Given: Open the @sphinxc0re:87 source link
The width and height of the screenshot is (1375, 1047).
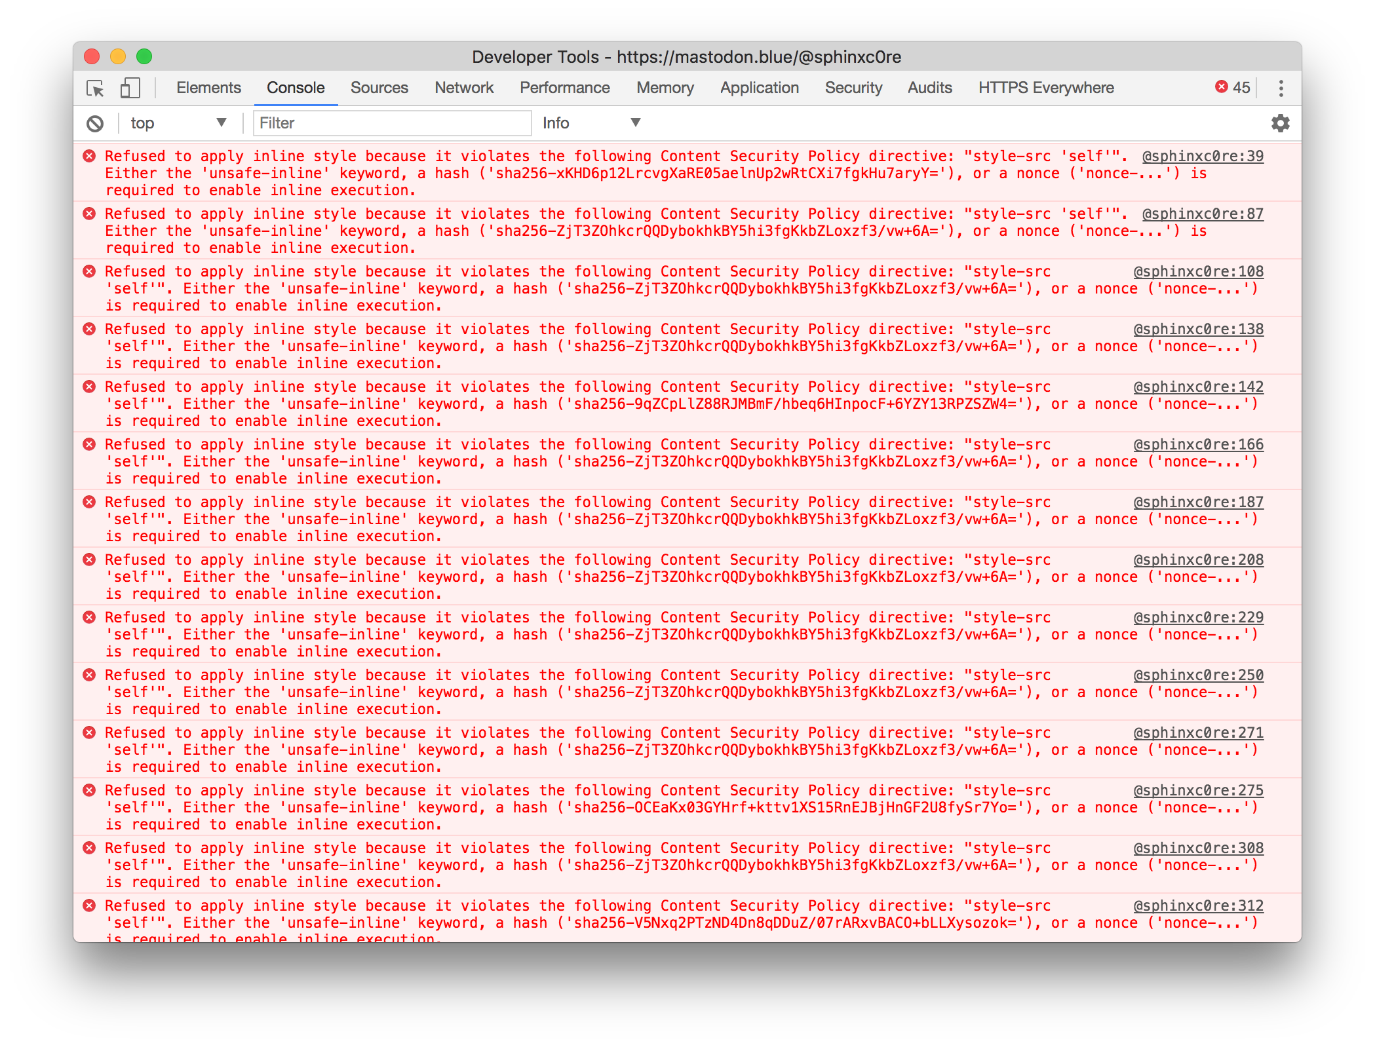Looking at the screenshot, I should click(x=1203, y=214).
